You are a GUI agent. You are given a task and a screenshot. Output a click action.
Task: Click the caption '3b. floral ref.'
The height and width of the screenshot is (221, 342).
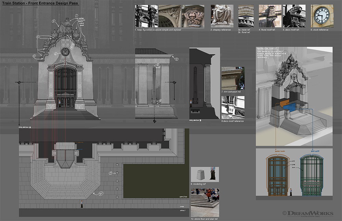click(x=244, y=32)
